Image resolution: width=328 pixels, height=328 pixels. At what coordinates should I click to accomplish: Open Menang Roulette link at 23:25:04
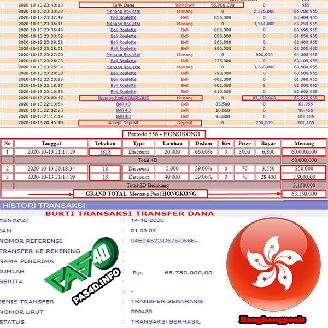[x=124, y=67]
